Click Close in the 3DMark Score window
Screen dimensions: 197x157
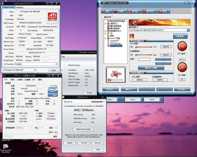(x=98, y=149)
